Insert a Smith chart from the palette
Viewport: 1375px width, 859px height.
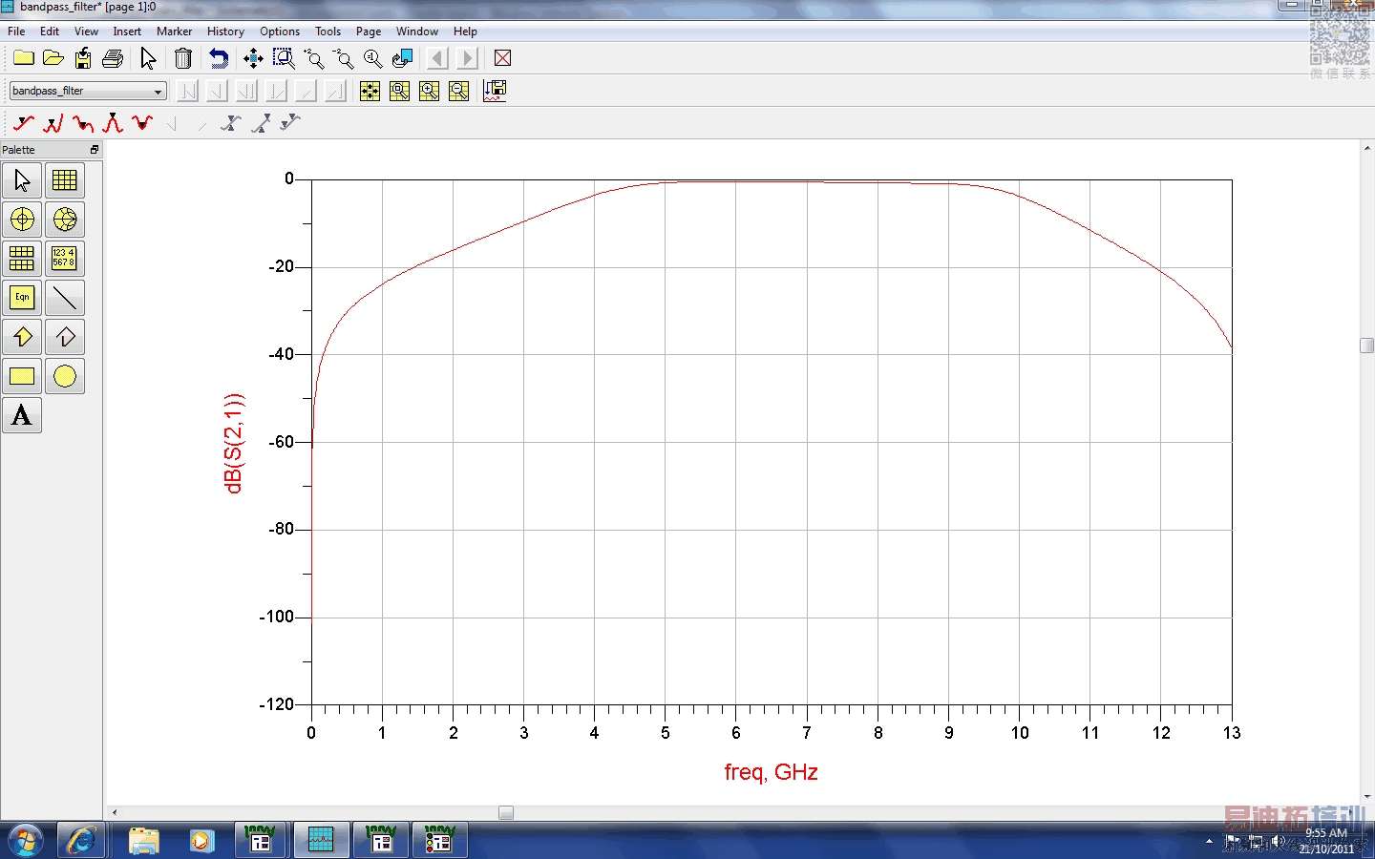click(65, 220)
